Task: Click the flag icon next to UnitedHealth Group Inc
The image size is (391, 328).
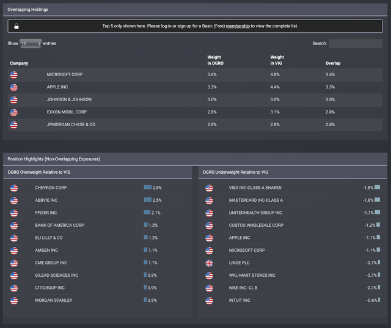Action: point(209,213)
